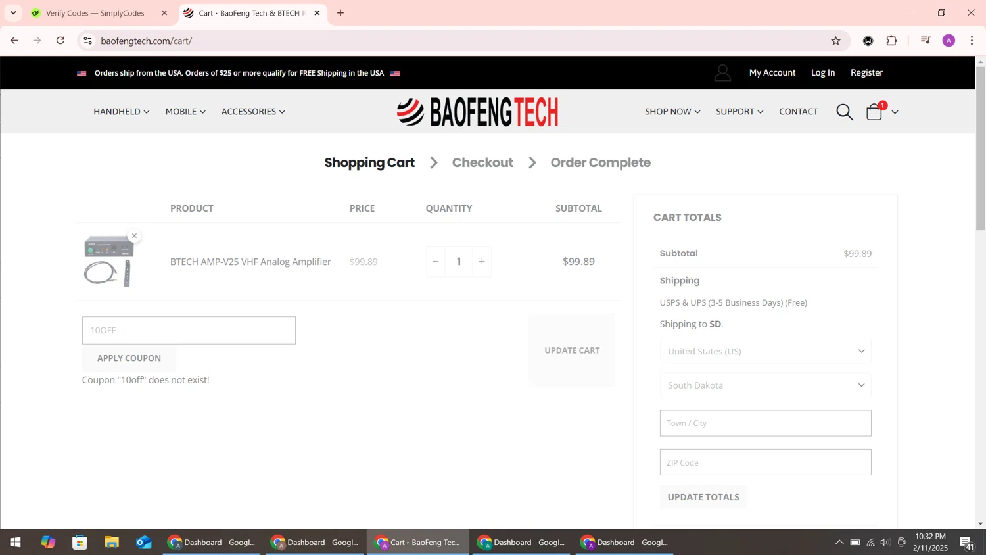Click the battery icon in system tray

tap(855, 543)
